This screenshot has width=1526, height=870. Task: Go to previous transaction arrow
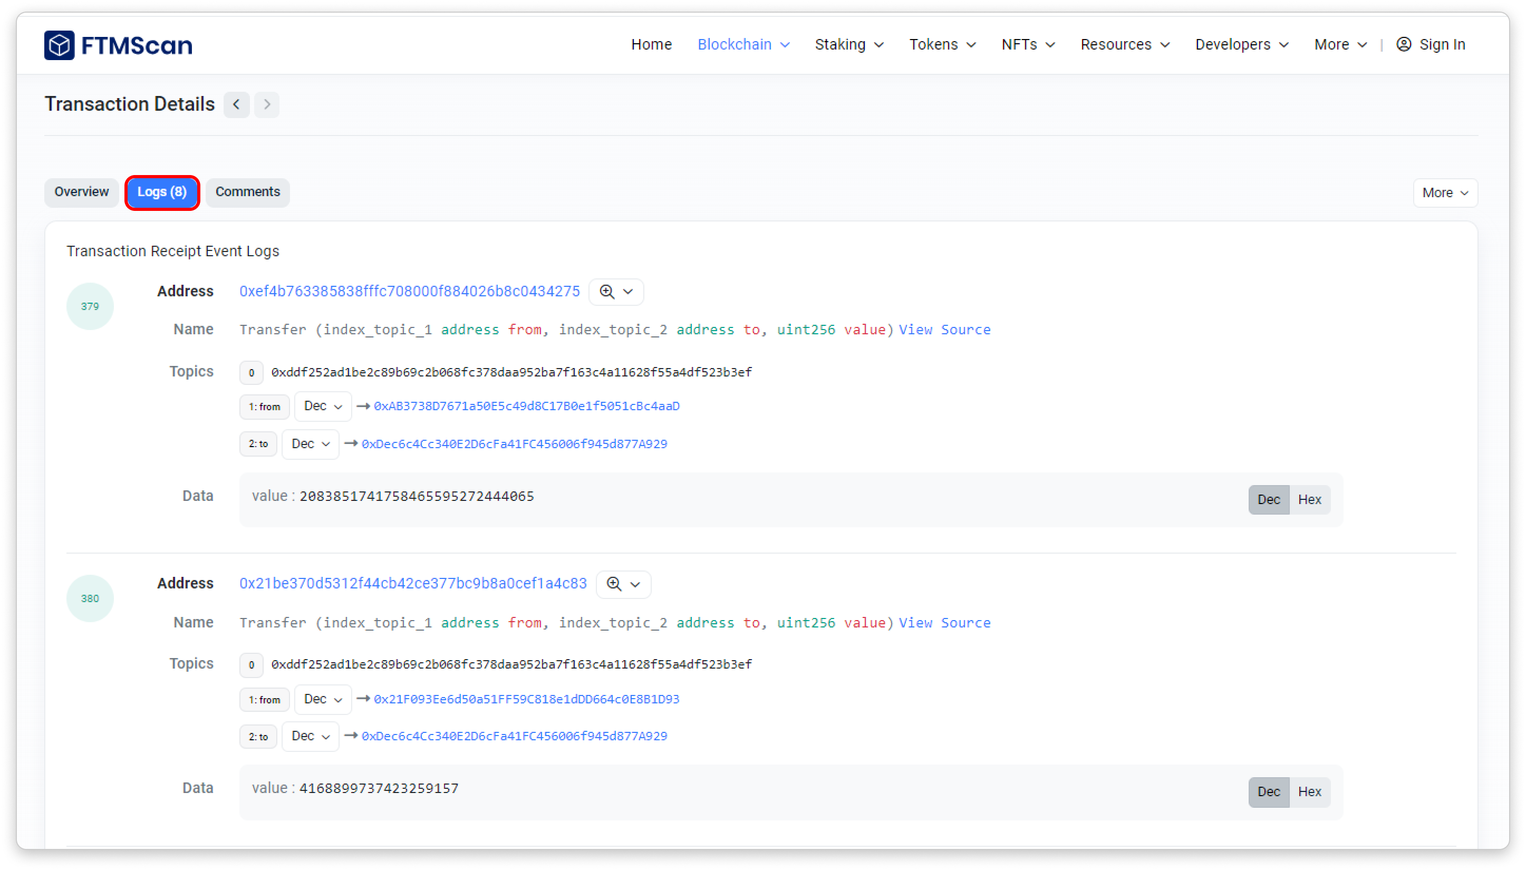(x=237, y=104)
